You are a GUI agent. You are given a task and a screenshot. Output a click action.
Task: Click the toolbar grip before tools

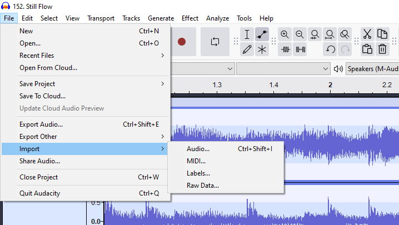click(x=236, y=41)
